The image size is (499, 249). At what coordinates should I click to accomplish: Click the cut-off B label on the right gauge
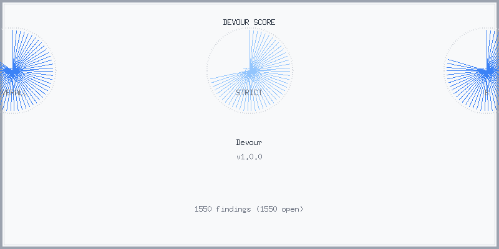tap(487, 93)
